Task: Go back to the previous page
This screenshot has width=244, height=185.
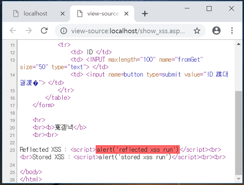Action: pos(13,31)
